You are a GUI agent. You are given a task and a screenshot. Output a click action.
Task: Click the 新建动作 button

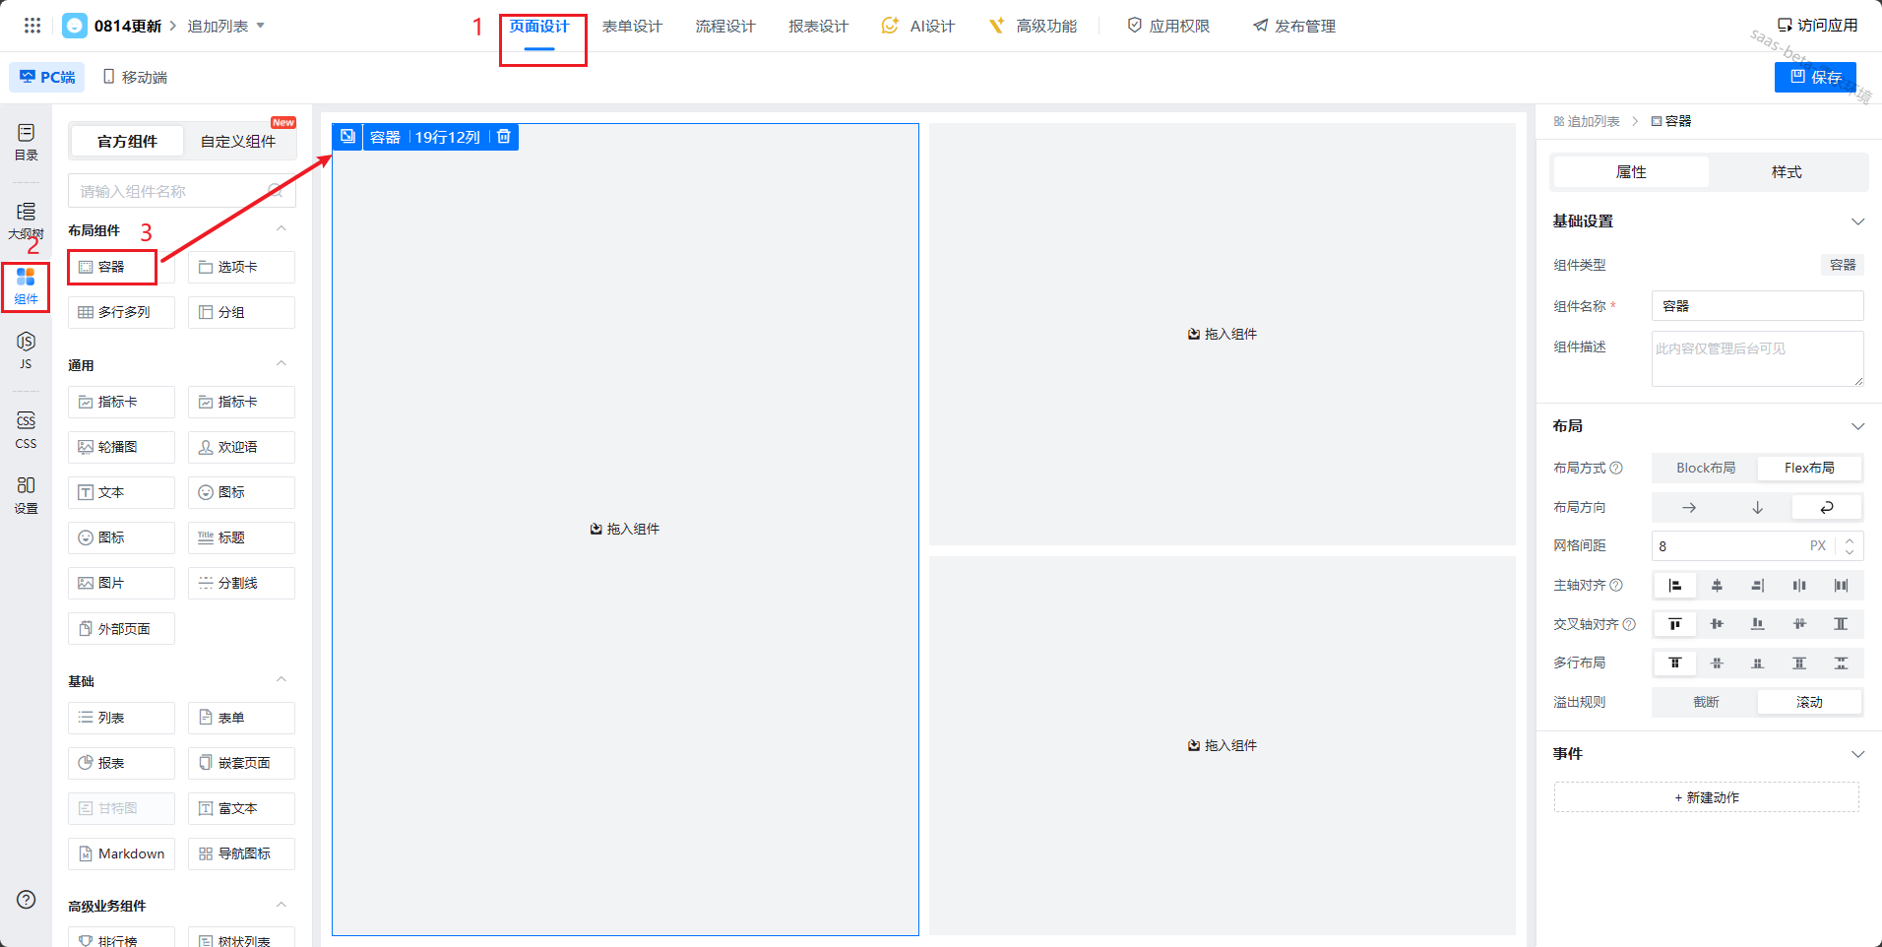[1706, 797]
